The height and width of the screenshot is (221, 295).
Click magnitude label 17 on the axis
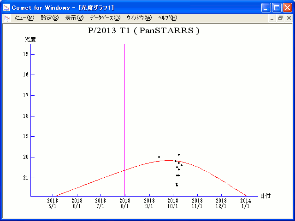point(26,95)
